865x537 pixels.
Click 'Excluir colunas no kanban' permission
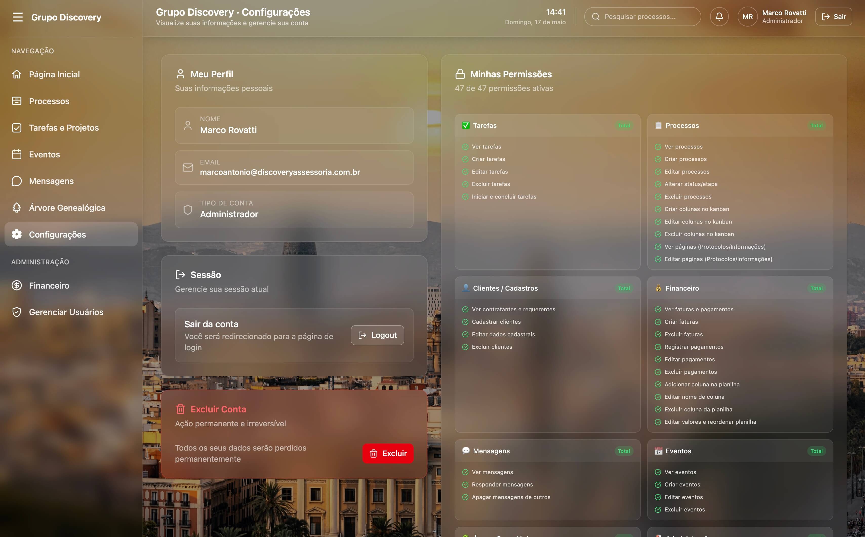pyautogui.click(x=699, y=234)
